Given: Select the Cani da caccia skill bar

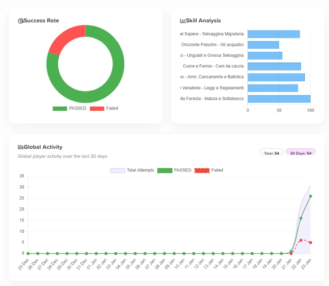Looking at the screenshot, I should (274, 67).
